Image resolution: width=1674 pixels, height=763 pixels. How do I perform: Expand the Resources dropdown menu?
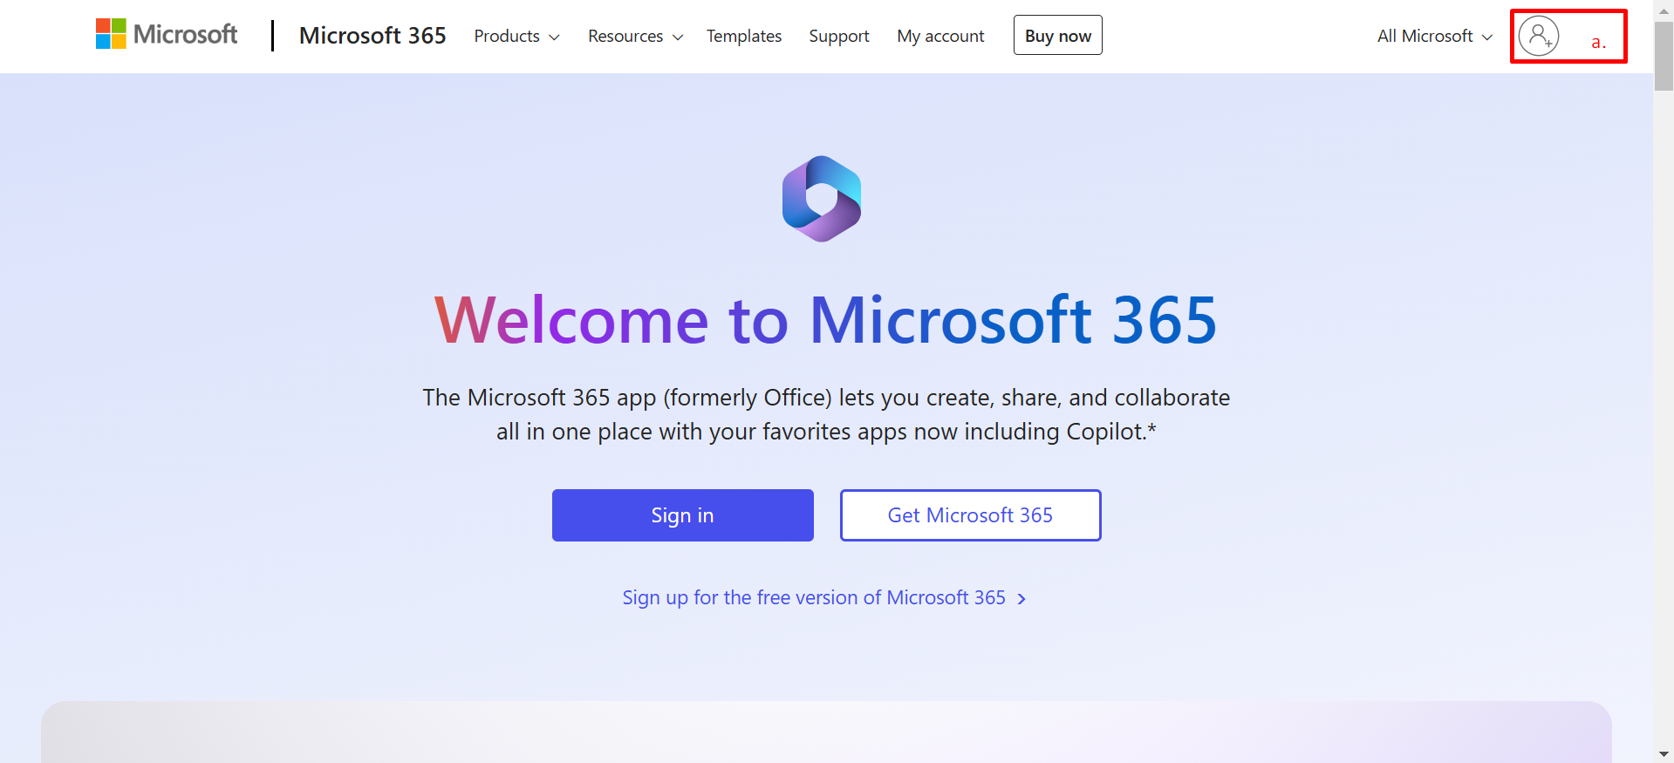635,37
